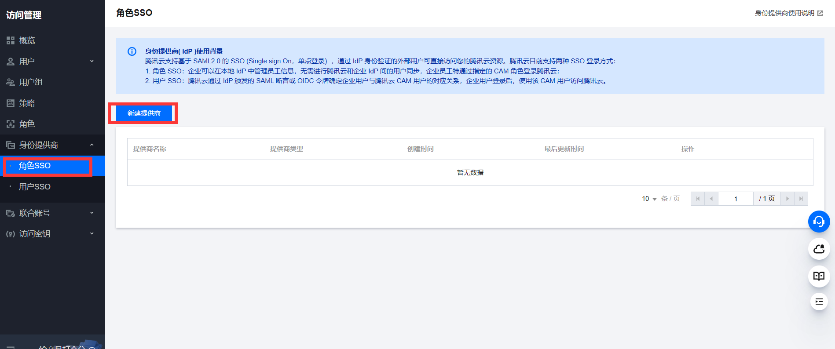Collapse the 身份提供商 section

tap(92, 145)
